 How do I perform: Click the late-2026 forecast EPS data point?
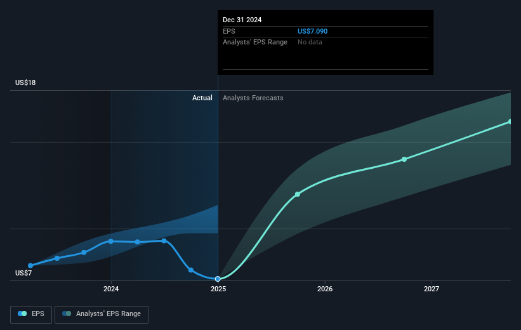pyautogui.click(x=404, y=159)
